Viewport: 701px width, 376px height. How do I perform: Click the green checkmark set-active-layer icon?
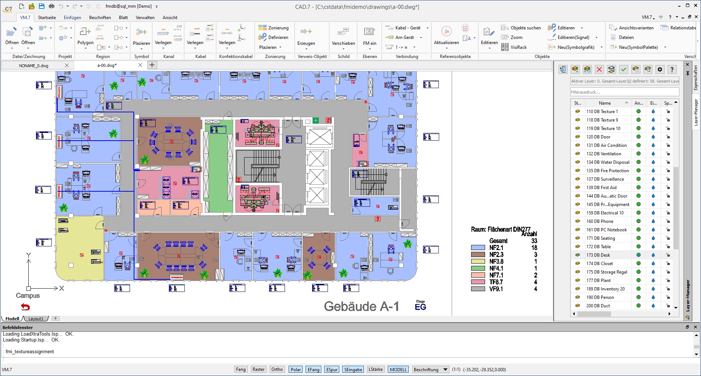click(x=624, y=69)
